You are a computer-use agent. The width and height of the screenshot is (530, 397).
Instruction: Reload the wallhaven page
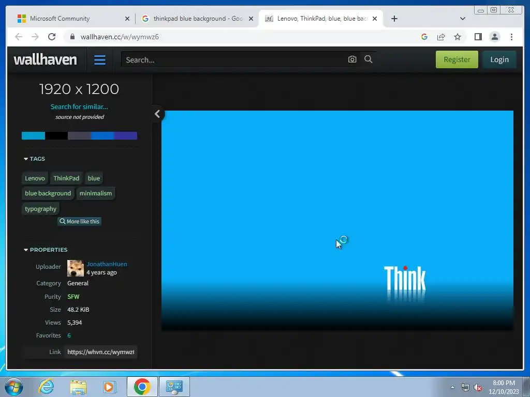[52, 37]
